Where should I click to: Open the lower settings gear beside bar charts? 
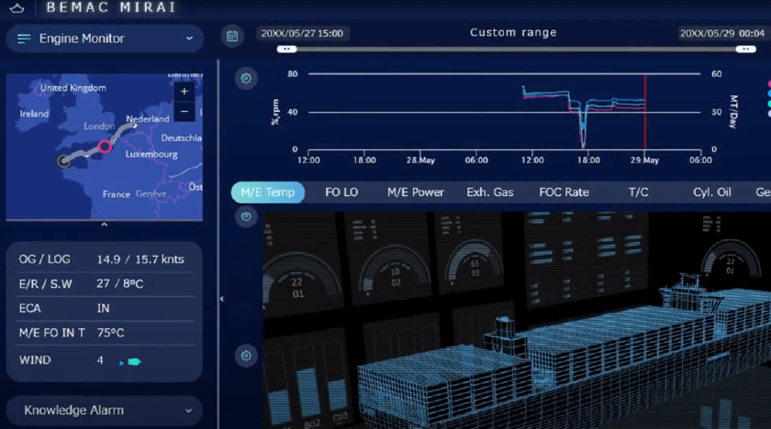point(246,356)
